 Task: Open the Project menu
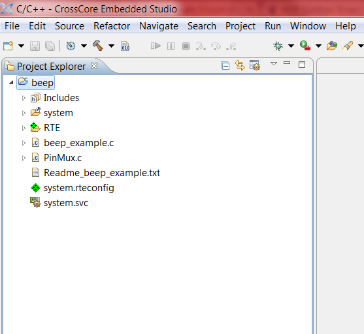(240, 26)
